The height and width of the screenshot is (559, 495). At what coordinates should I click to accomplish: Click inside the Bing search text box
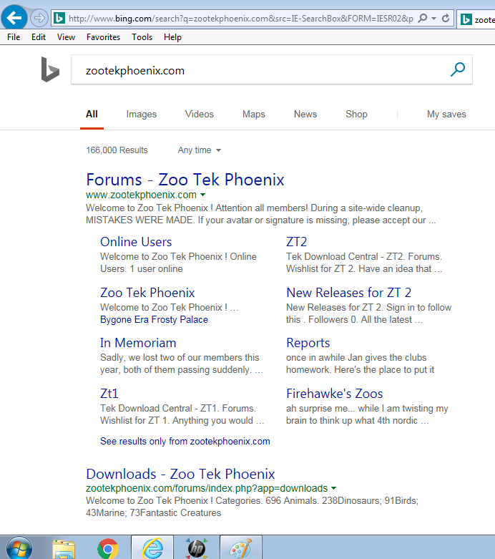point(258,70)
